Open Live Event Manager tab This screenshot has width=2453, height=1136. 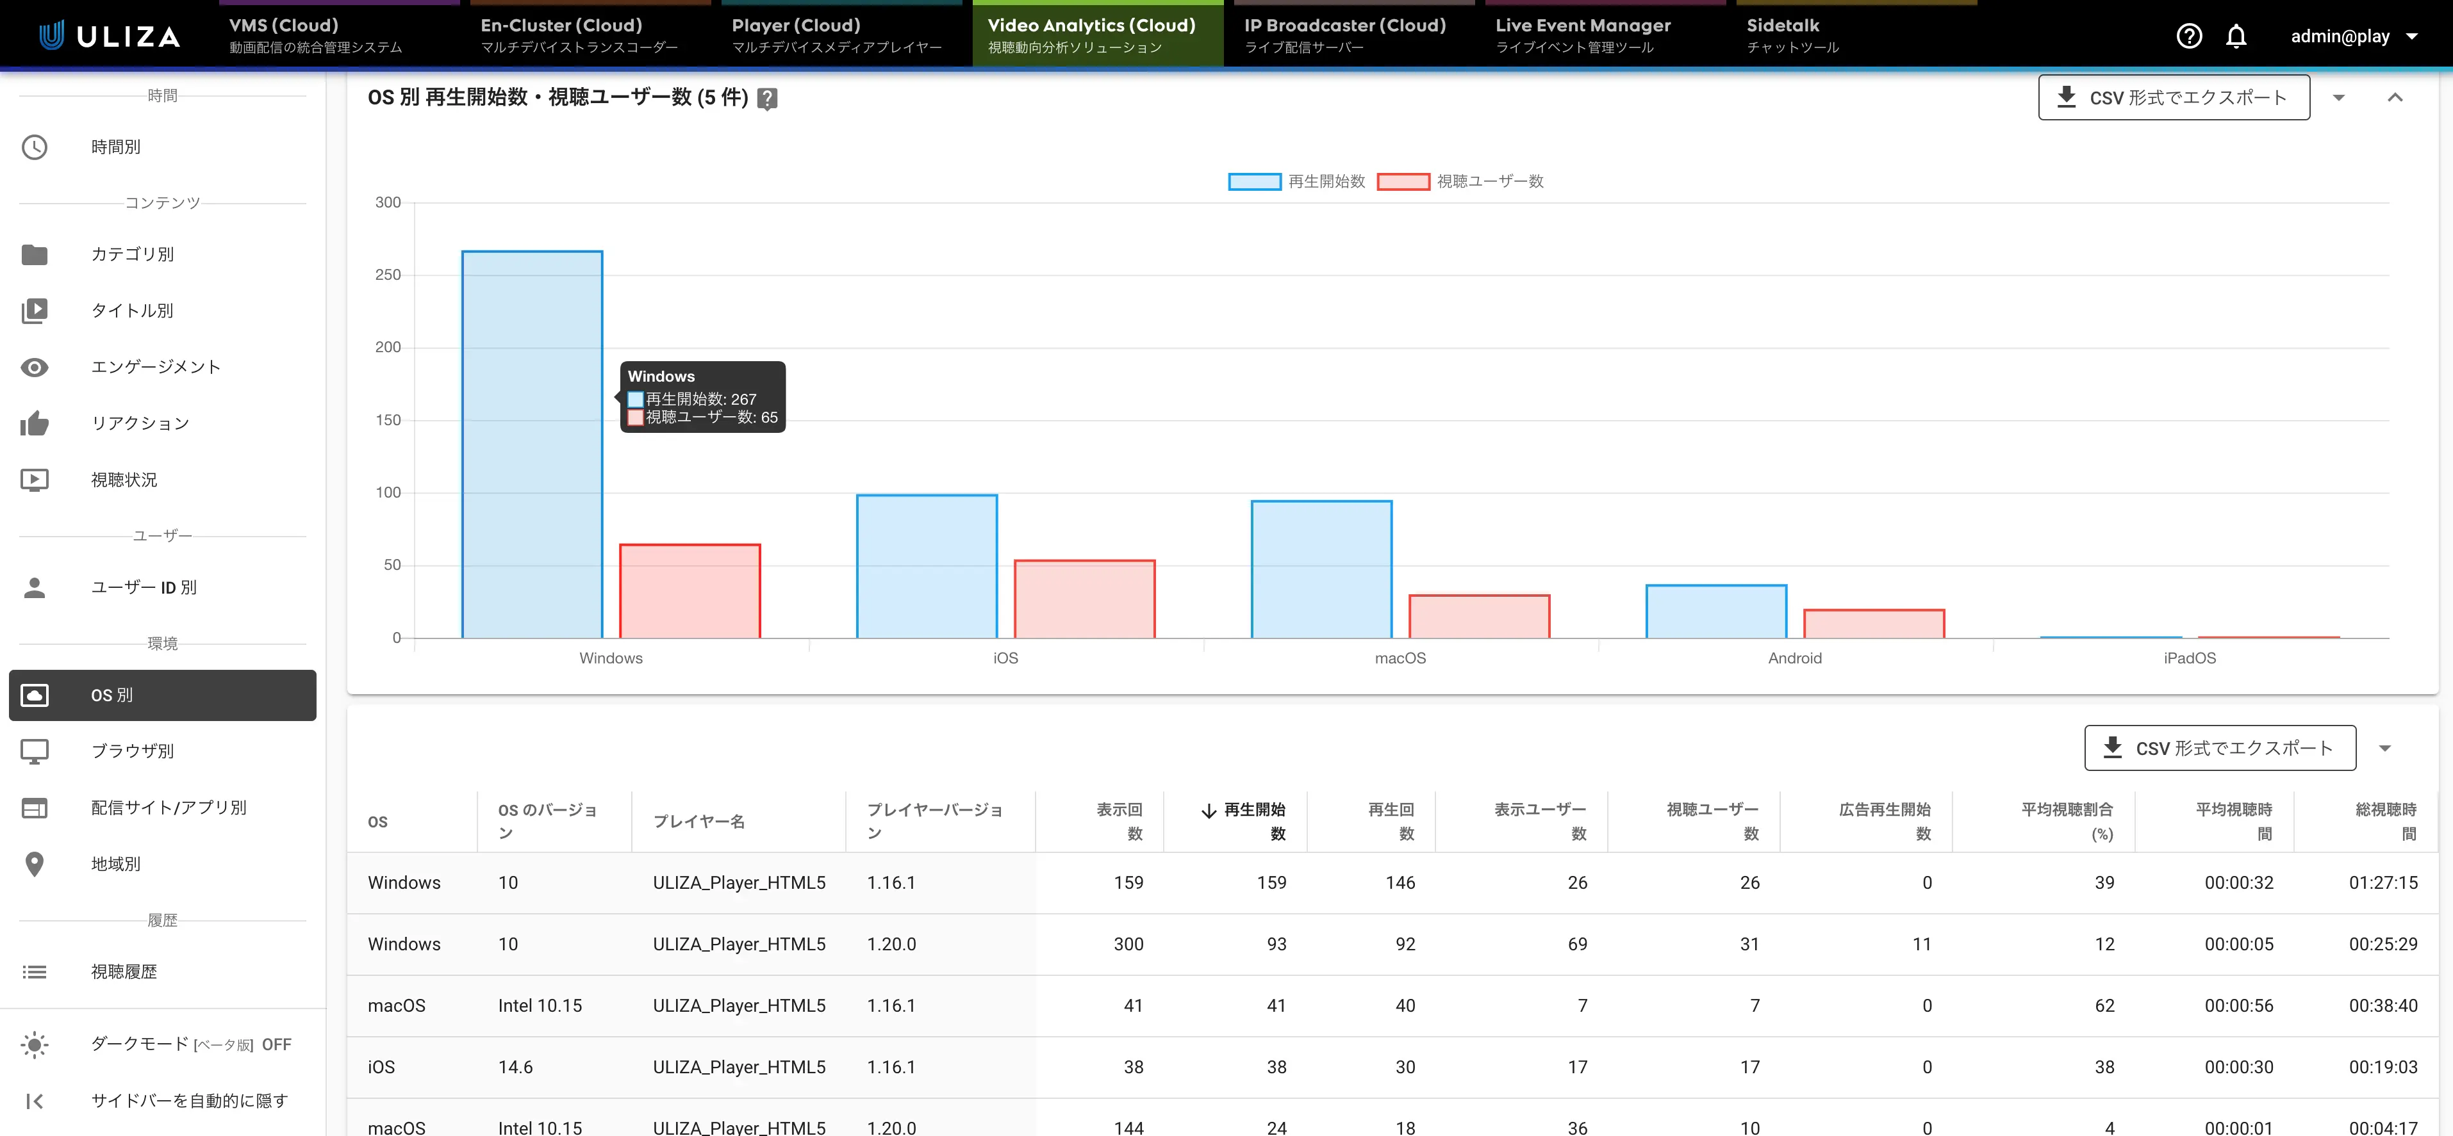(1605, 34)
